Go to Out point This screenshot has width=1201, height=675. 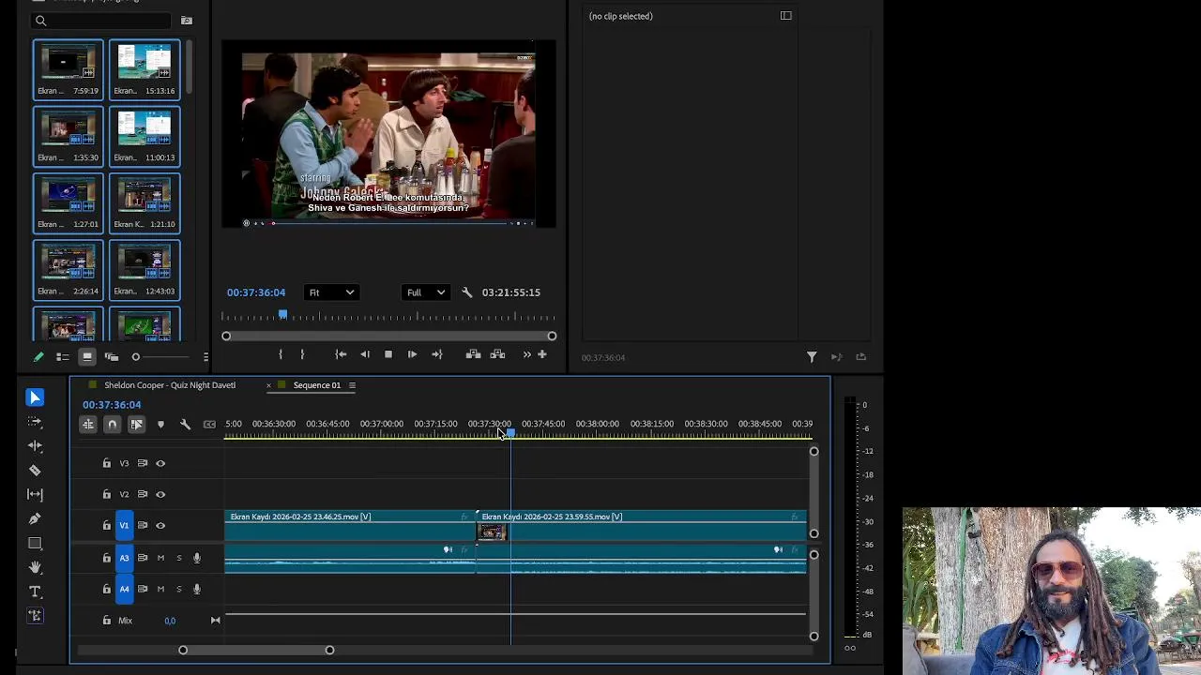(436, 354)
